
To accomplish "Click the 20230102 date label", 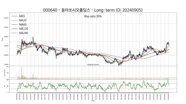I will pos(96,97).
